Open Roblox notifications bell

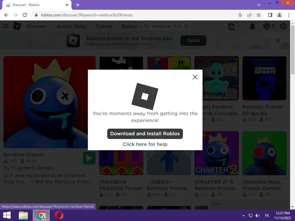pos(252,26)
